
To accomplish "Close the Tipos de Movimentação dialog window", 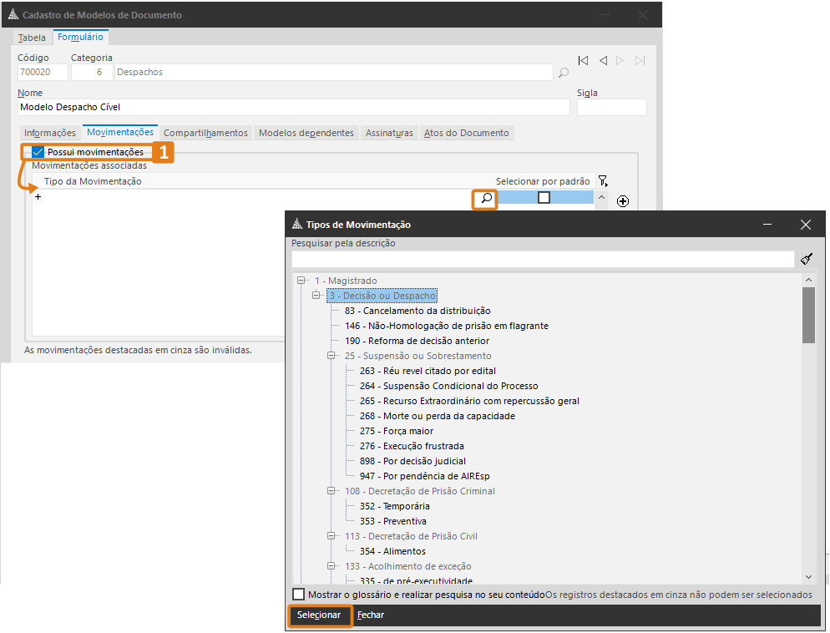I will click(805, 225).
